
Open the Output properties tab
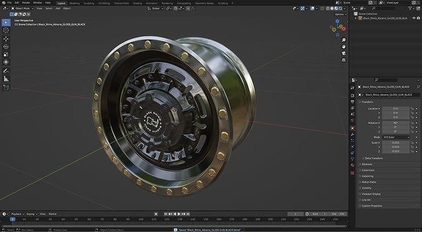[353, 102]
